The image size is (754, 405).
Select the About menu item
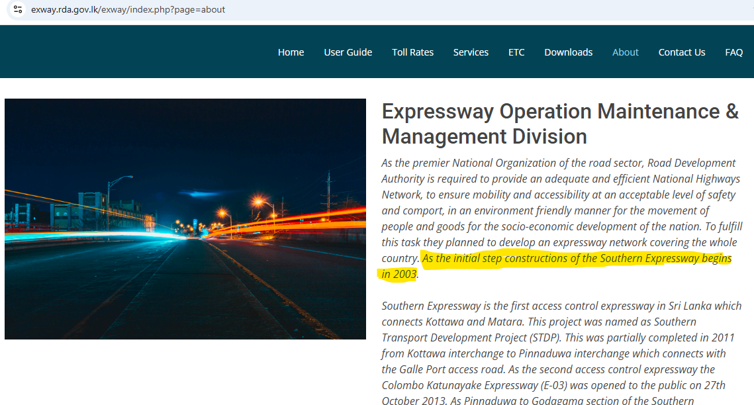pyautogui.click(x=625, y=52)
